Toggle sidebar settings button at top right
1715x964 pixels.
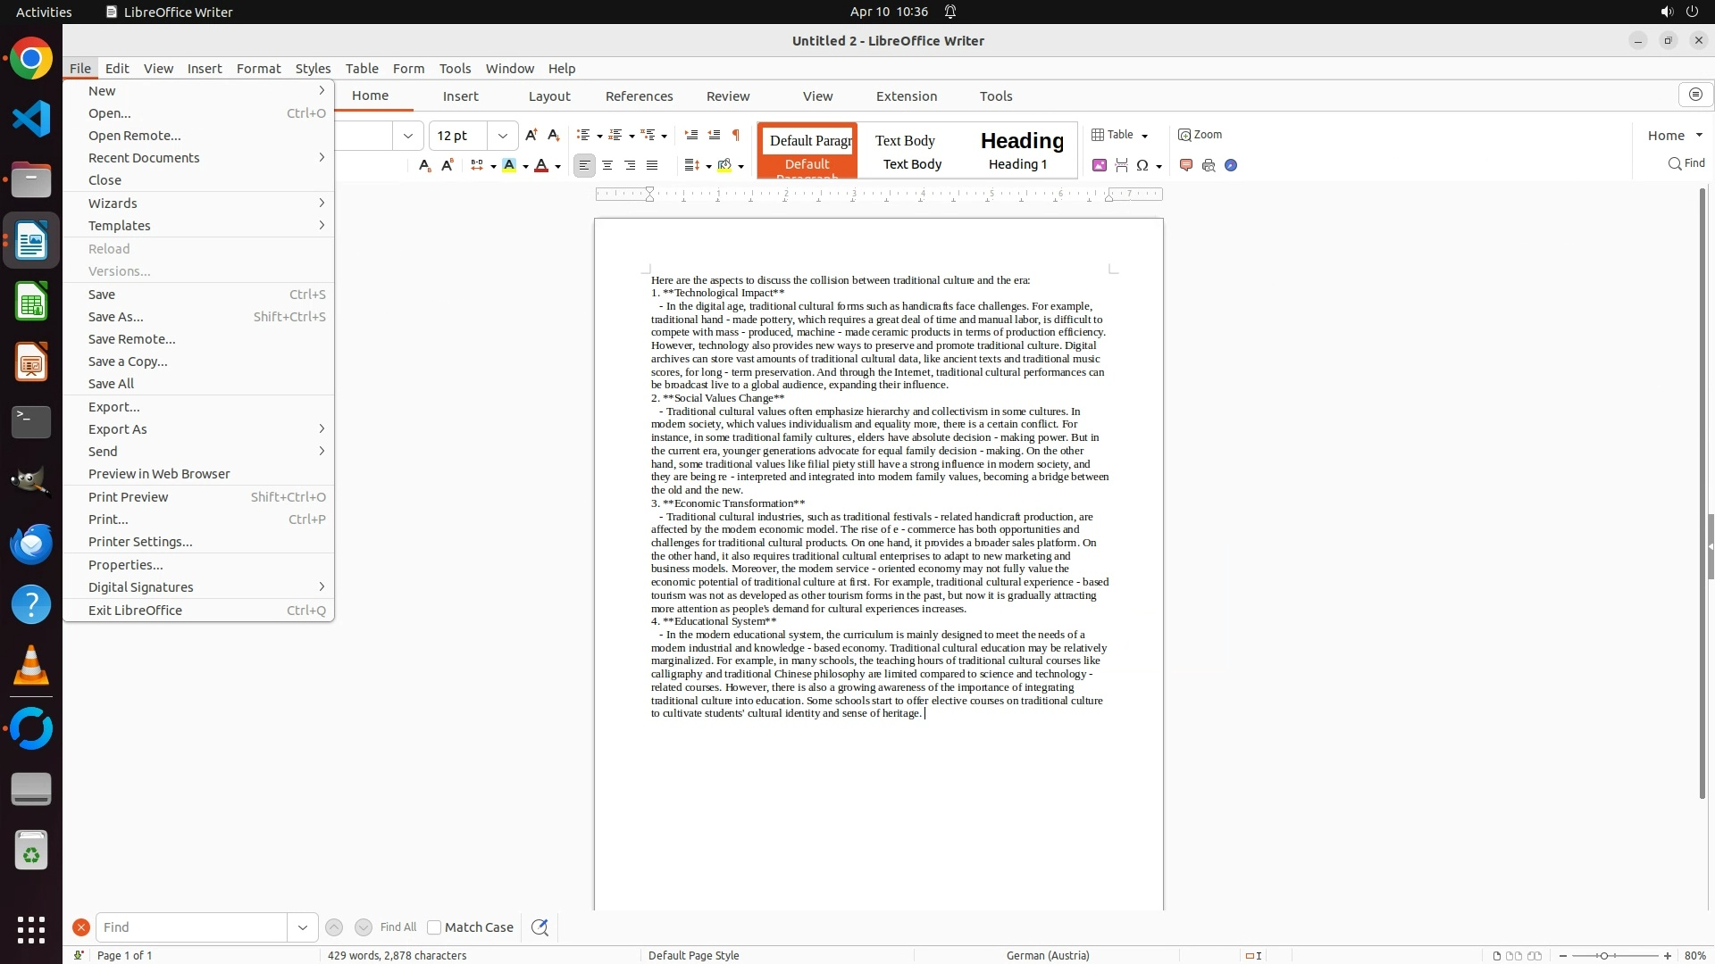(1695, 95)
